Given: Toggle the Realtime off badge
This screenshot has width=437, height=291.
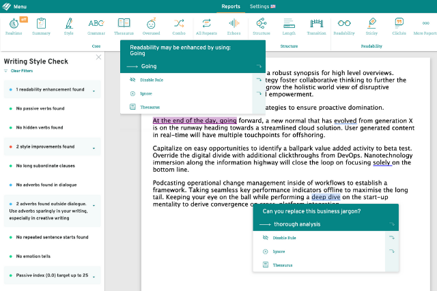Looking at the screenshot, I should (24, 19).
